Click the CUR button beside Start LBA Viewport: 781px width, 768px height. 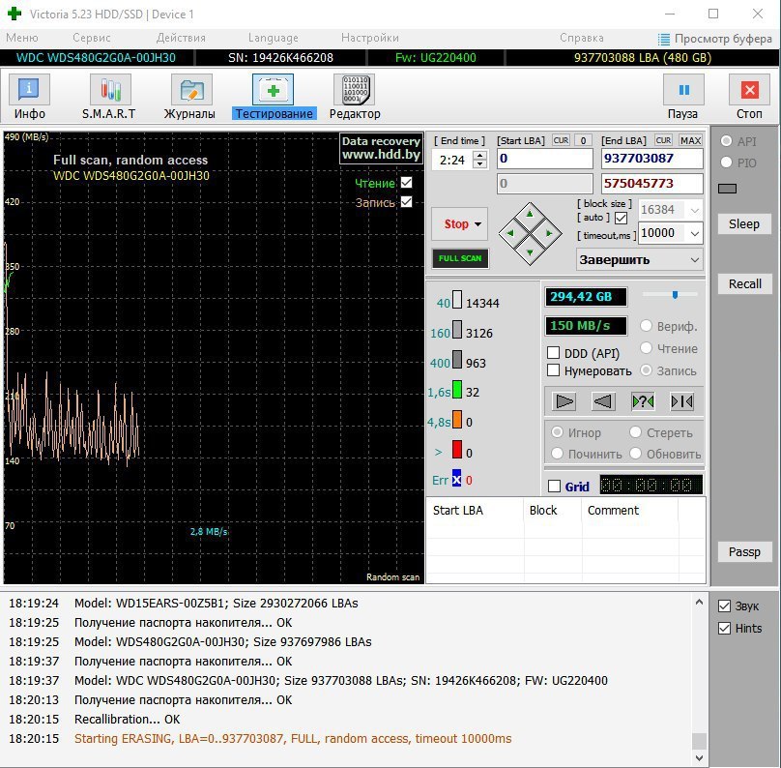click(x=561, y=140)
